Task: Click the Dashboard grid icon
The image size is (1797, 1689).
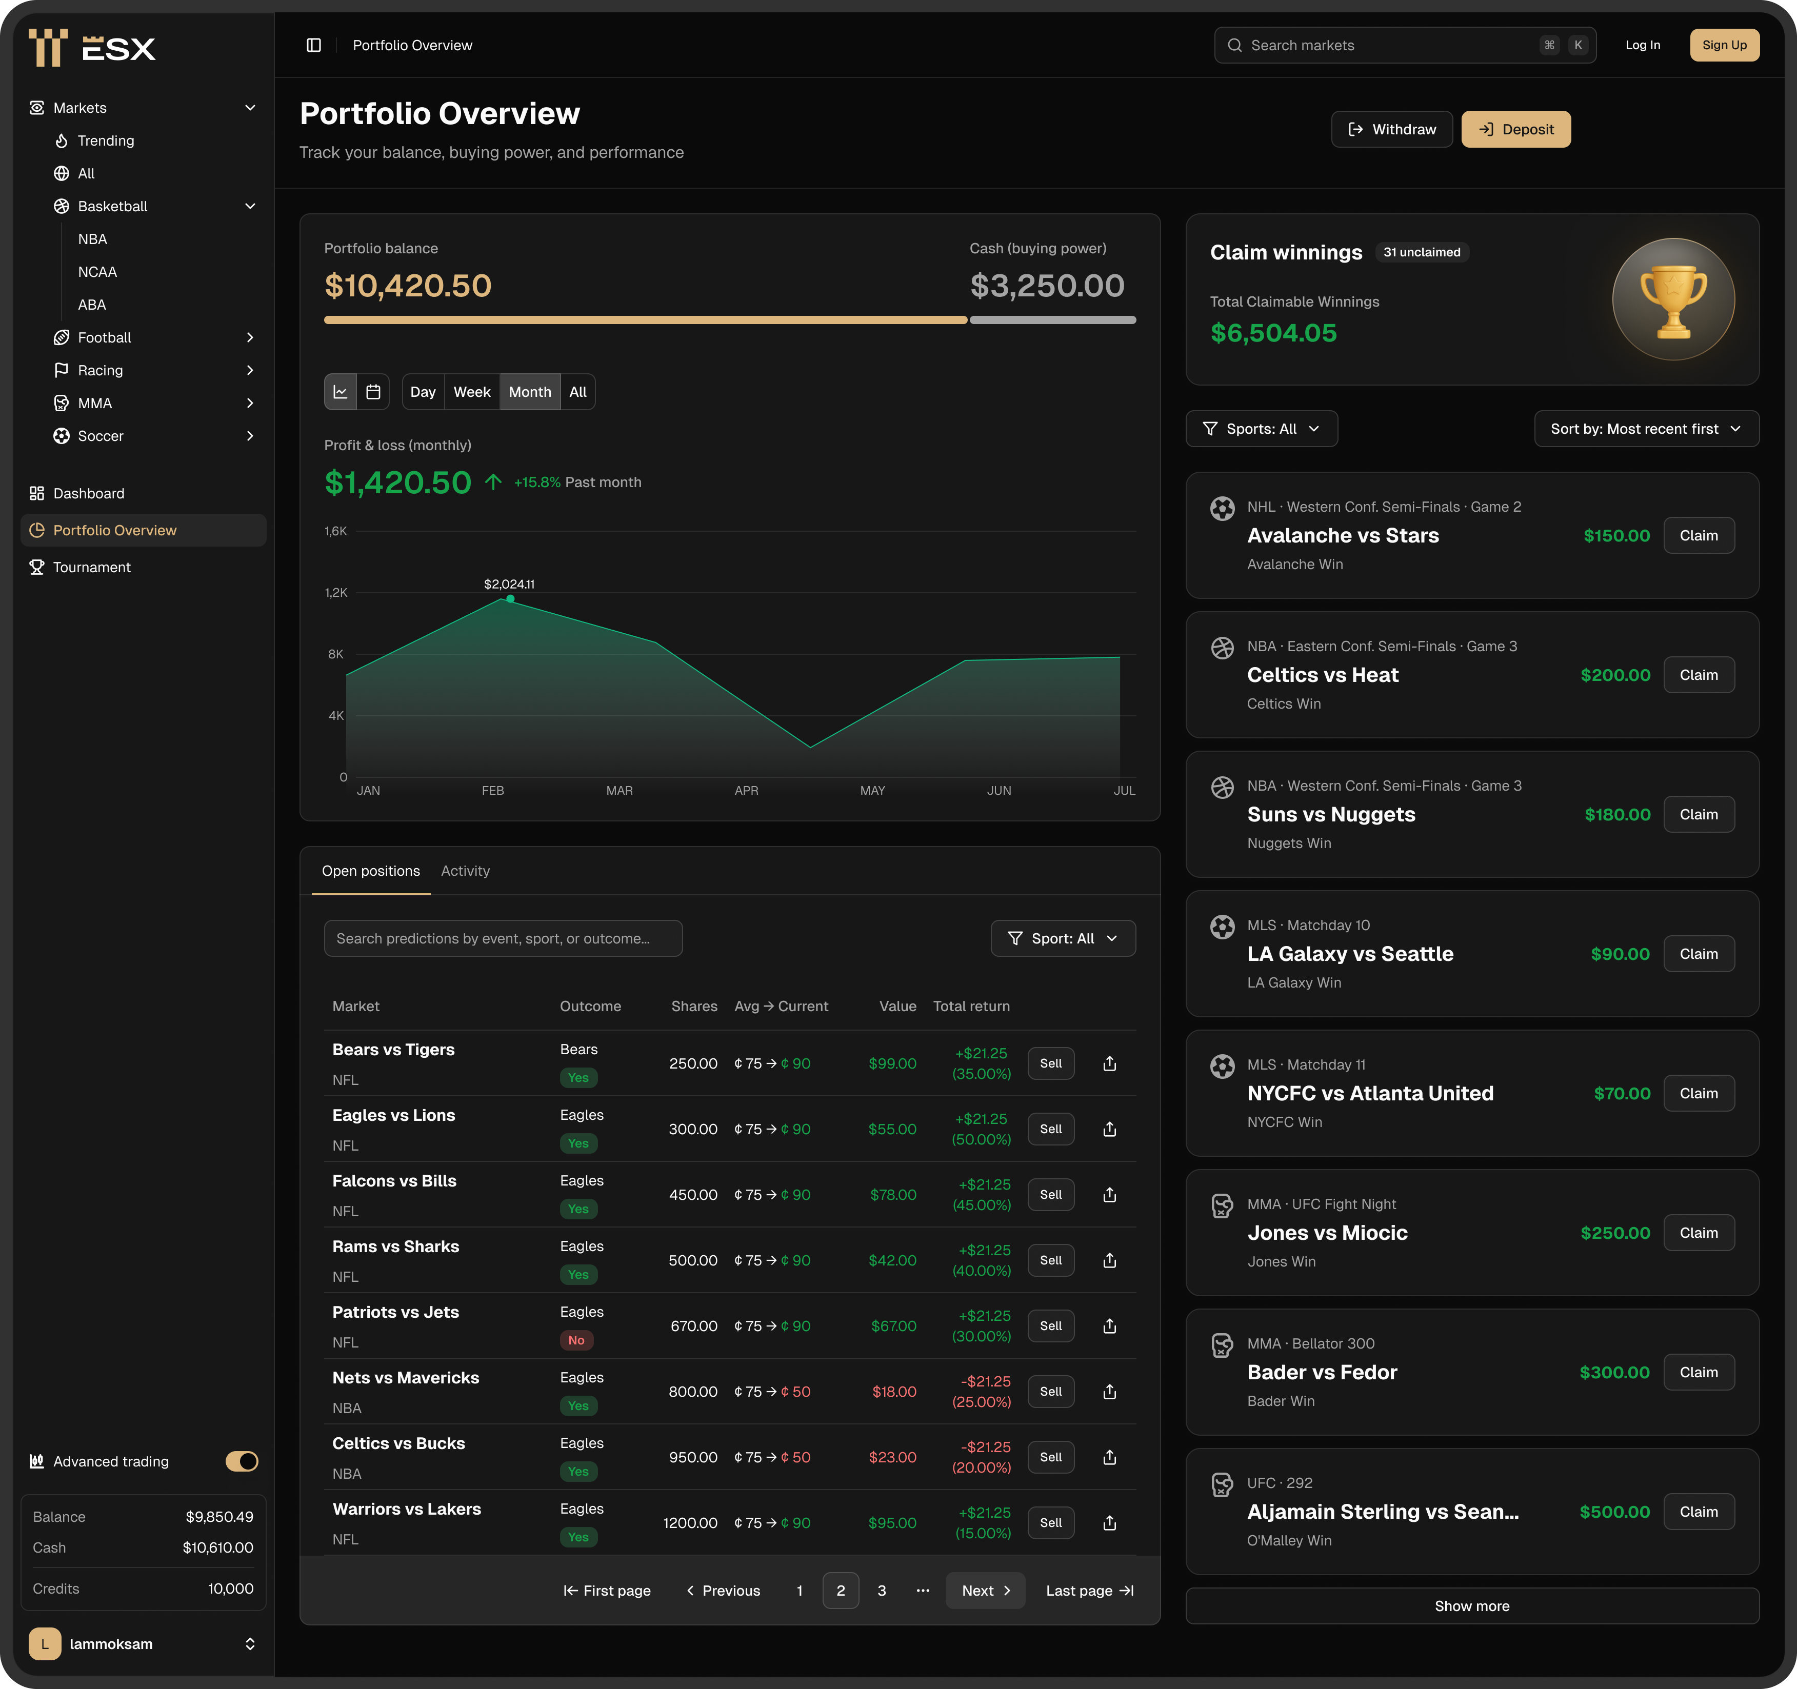Action: click(37, 493)
